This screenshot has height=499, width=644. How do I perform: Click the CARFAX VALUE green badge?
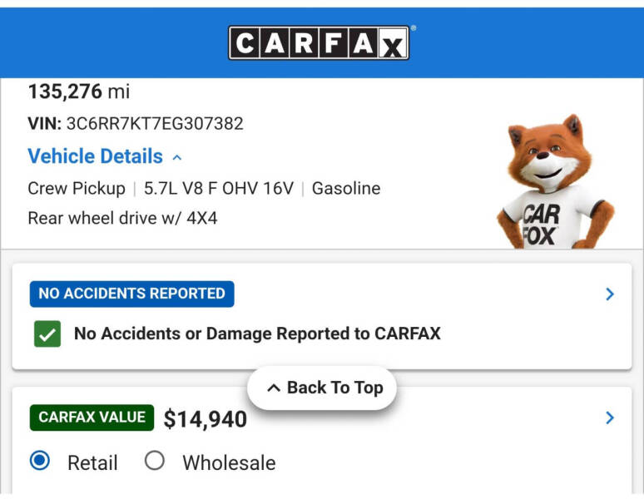pos(92,417)
